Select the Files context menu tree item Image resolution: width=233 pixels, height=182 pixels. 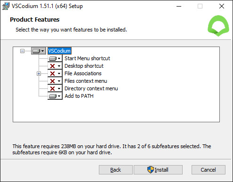pyautogui.click(x=86, y=81)
